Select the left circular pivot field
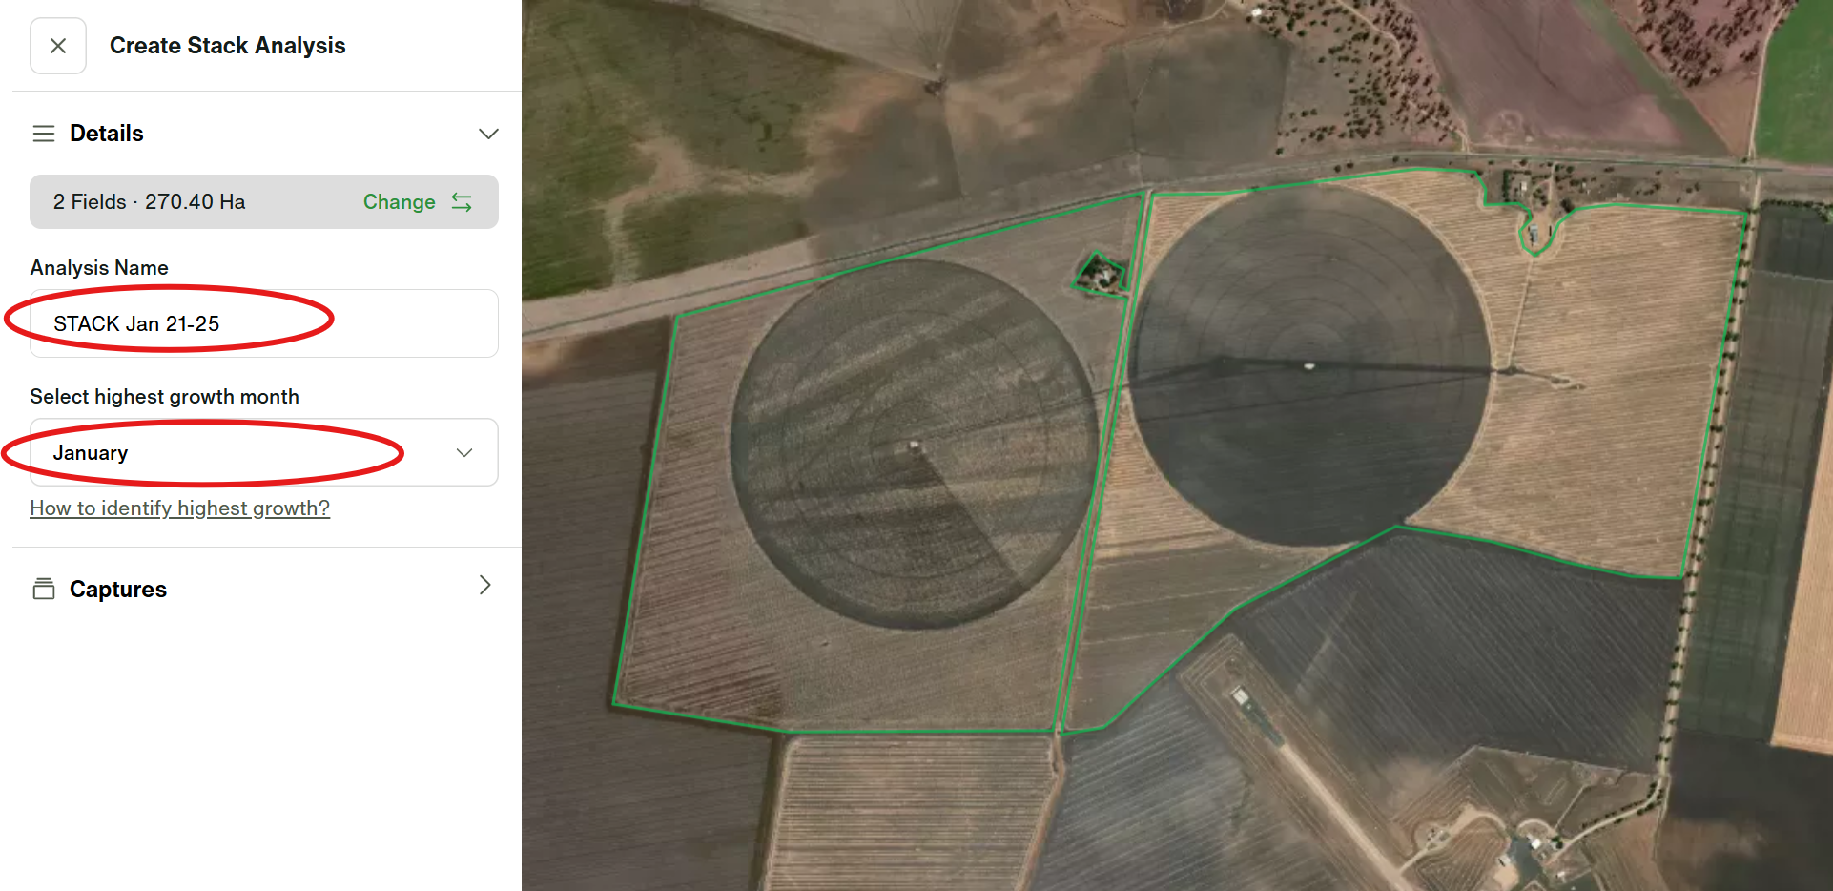1833x891 pixels. point(914,445)
